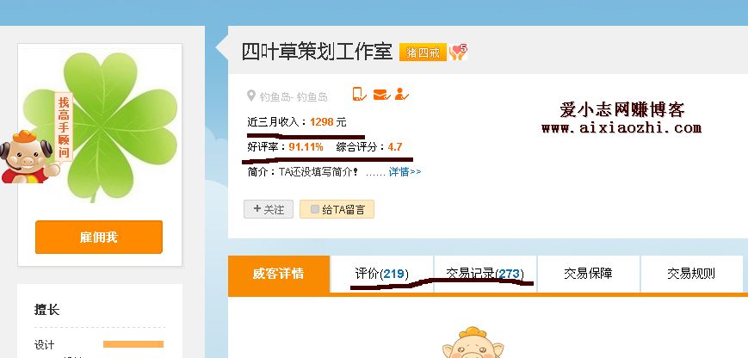Open the 交易记录(273) tab

[x=485, y=274]
